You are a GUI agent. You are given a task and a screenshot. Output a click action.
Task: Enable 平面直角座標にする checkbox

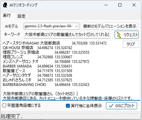point(4,106)
